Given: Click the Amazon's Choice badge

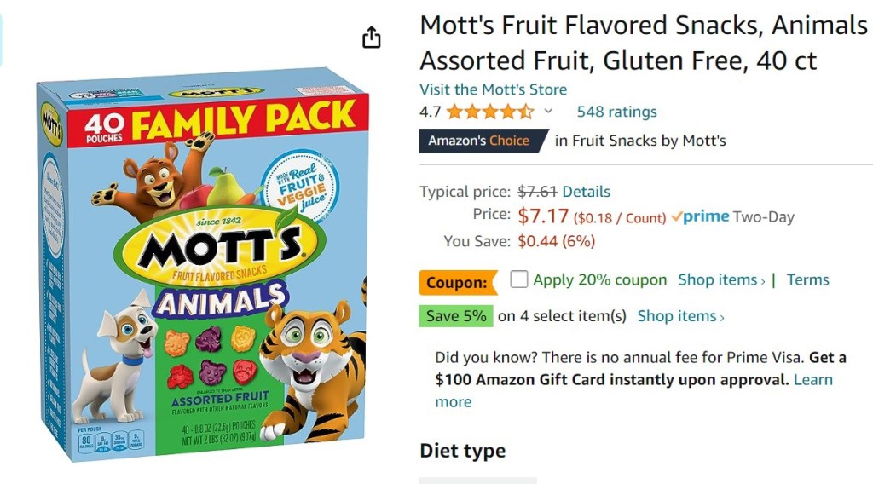Looking at the screenshot, I should point(479,141).
